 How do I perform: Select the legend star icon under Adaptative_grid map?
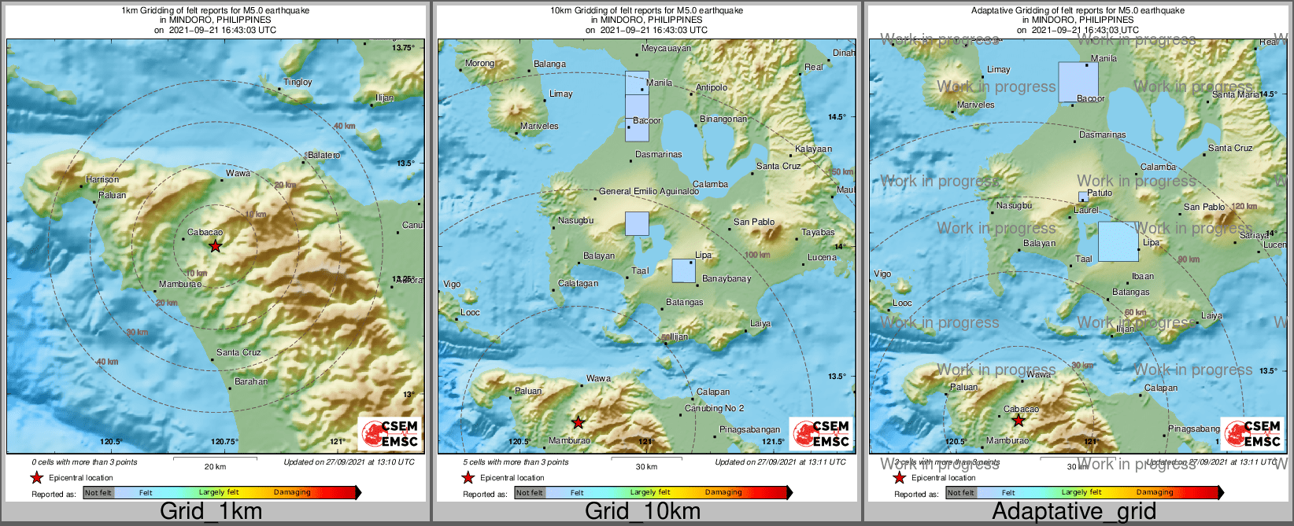(899, 477)
